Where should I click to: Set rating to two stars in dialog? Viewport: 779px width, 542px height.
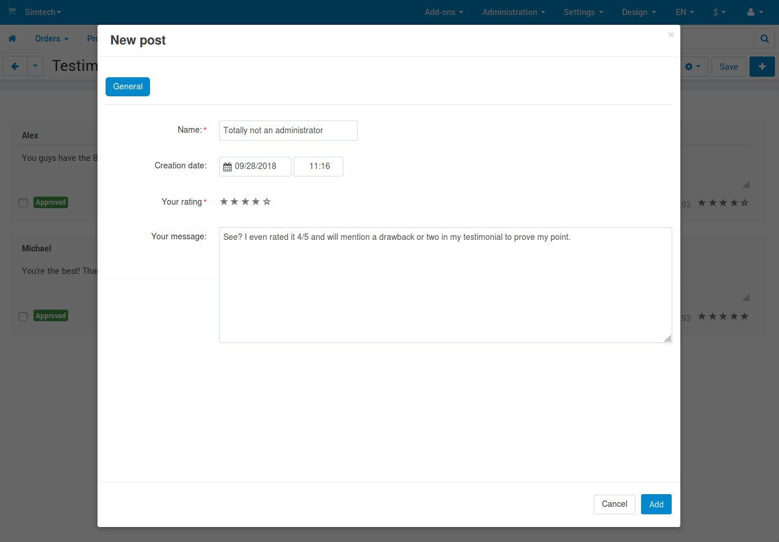coord(234,202)
